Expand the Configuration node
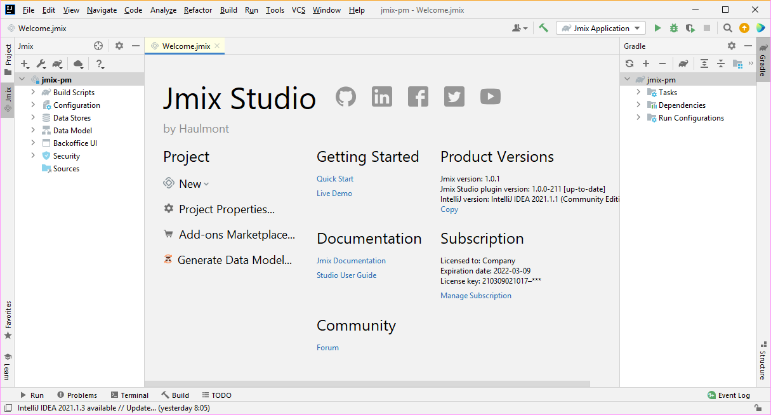Screen dimensions: 771x415 (x=33, y=105)
